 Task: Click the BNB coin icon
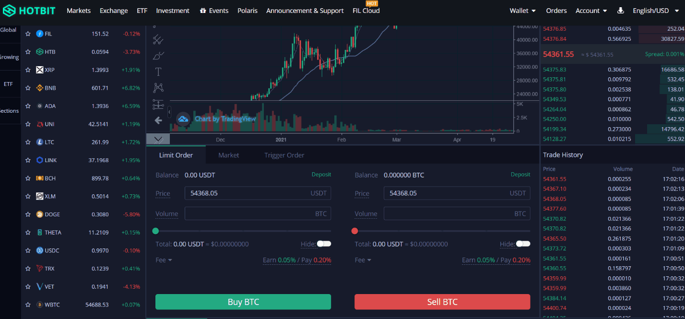coord(40,88)
